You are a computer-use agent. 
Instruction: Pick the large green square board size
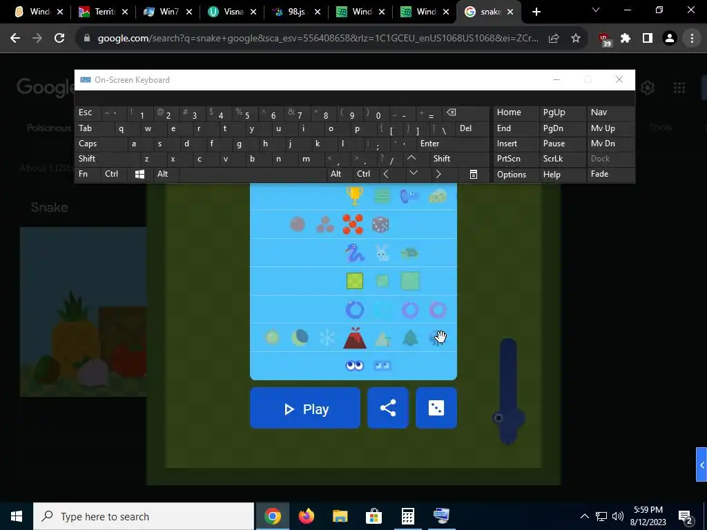tap(410, 281)
